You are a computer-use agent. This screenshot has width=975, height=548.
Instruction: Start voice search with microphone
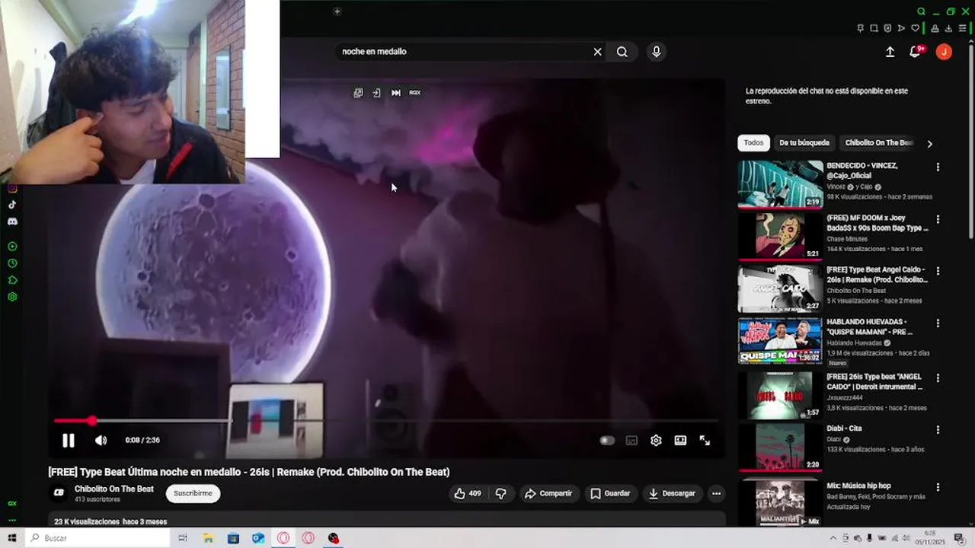[656, 52]
